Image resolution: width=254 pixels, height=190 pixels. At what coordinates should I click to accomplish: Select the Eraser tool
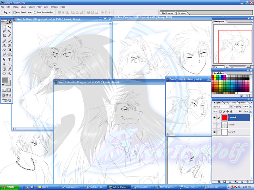(4, 50)
